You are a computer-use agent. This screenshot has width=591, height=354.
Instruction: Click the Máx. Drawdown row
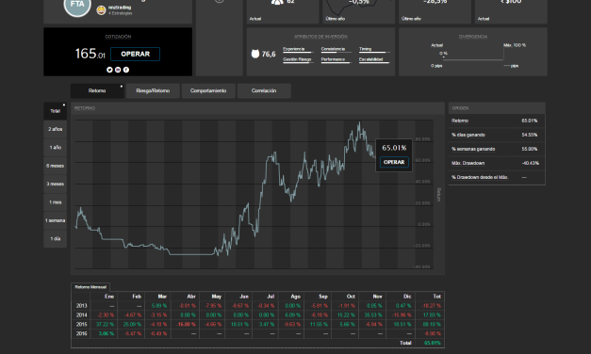point(497,163)
